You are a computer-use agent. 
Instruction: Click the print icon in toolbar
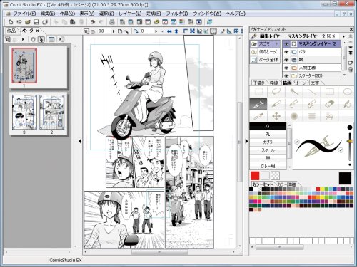pos(111,22)
